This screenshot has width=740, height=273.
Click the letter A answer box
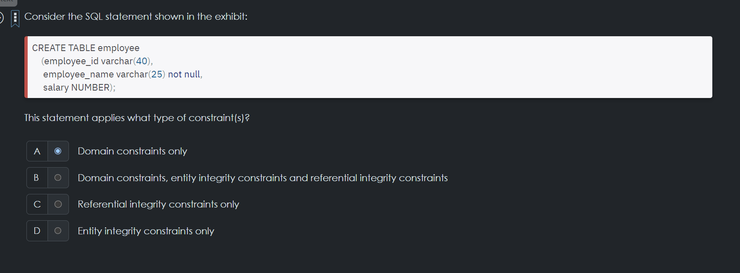(x=37, y=151)
